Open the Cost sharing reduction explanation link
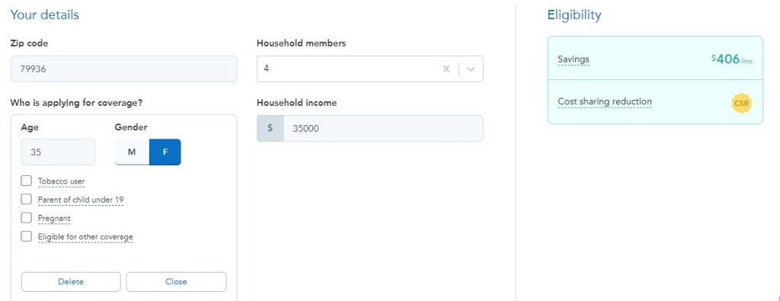780x301 pixels. click(604, 101)
